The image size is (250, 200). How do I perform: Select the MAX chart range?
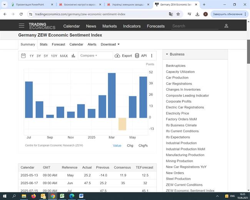coord(64,56)
